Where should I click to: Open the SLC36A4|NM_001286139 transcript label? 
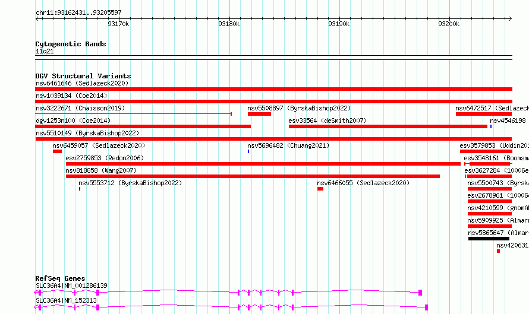coord(71,286)
